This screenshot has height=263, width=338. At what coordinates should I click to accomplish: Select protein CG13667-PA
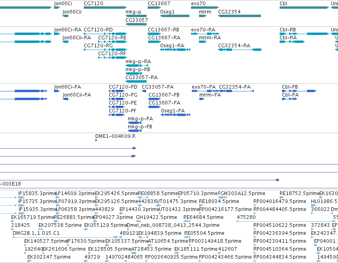tap(164, 103)
